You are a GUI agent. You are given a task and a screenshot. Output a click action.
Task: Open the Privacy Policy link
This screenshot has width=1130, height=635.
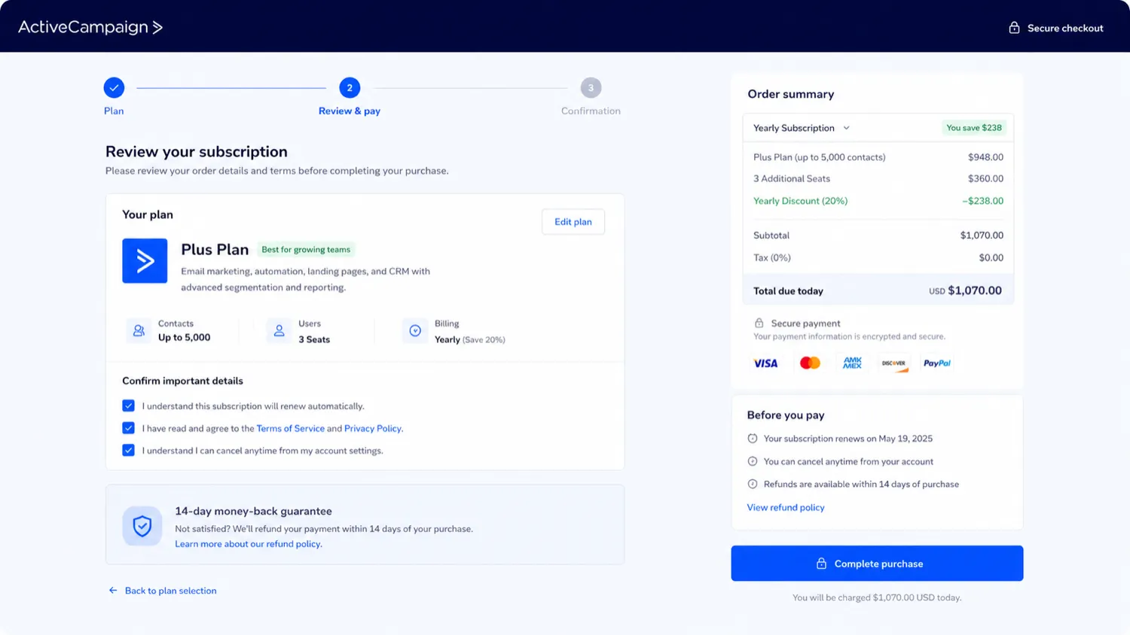pyautogui.click(x=372, y=428)
